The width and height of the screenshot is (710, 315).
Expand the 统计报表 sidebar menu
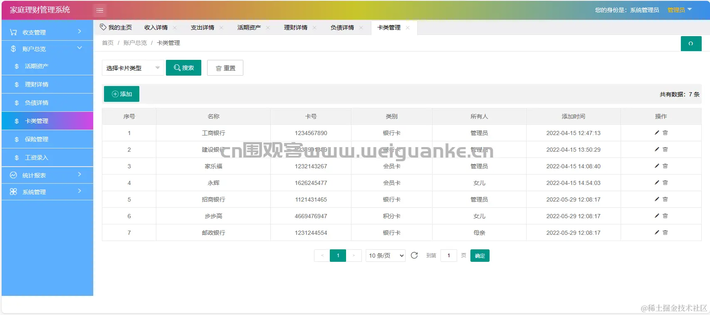point(47,175)
